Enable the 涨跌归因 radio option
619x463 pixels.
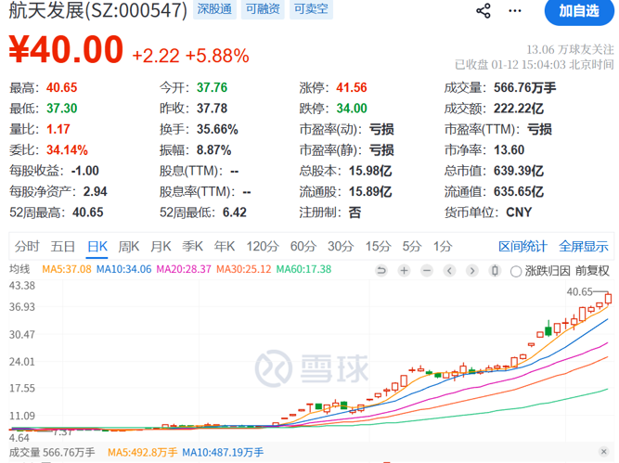[x=516, y=271]
